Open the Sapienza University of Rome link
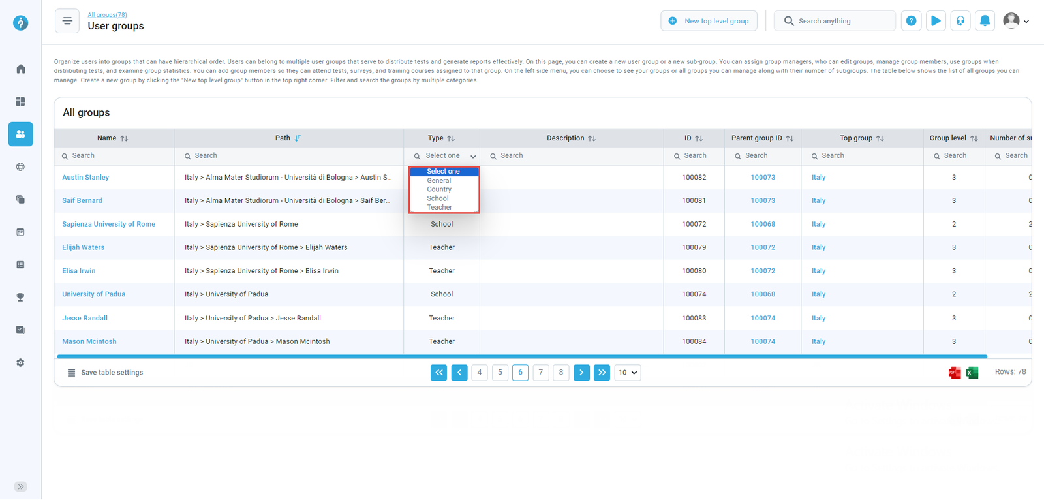 coord(108,224)
